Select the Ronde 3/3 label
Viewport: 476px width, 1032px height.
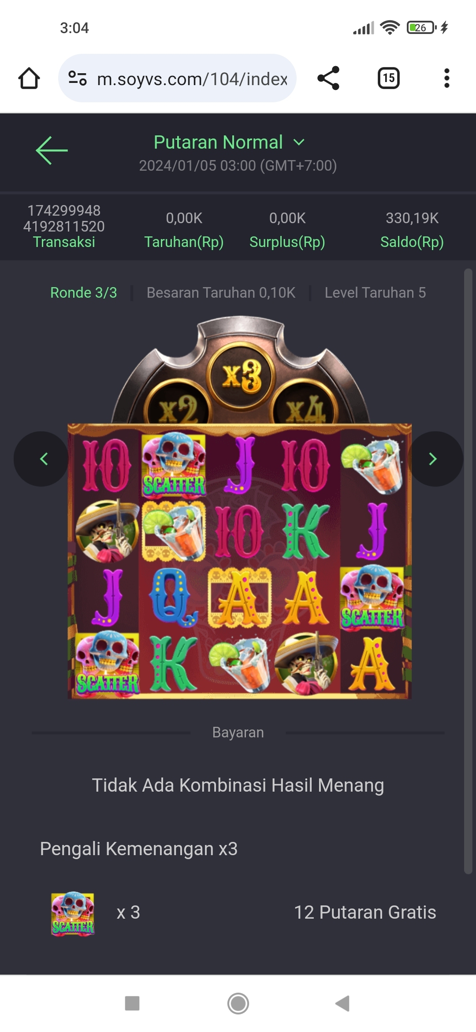[x=84, y=293]
